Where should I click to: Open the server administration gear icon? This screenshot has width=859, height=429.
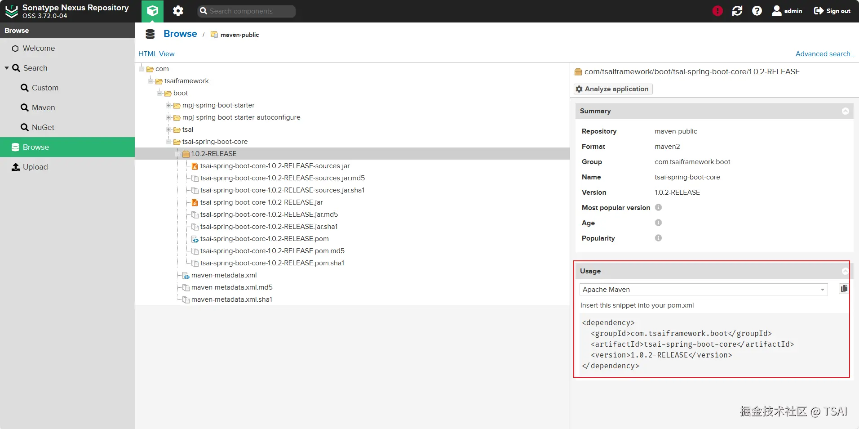click(178, 11)
